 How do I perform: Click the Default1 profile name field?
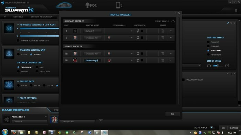point(92,31)
